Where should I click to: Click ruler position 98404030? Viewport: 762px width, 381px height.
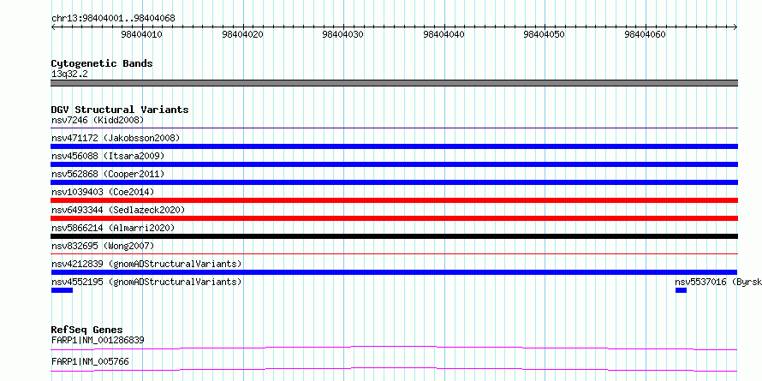click(343, 34)
